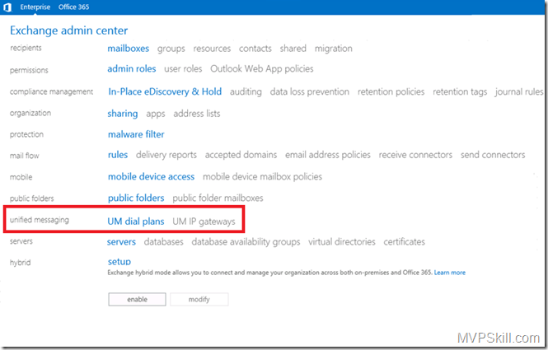Open organization sharing settings

[123, 114]
